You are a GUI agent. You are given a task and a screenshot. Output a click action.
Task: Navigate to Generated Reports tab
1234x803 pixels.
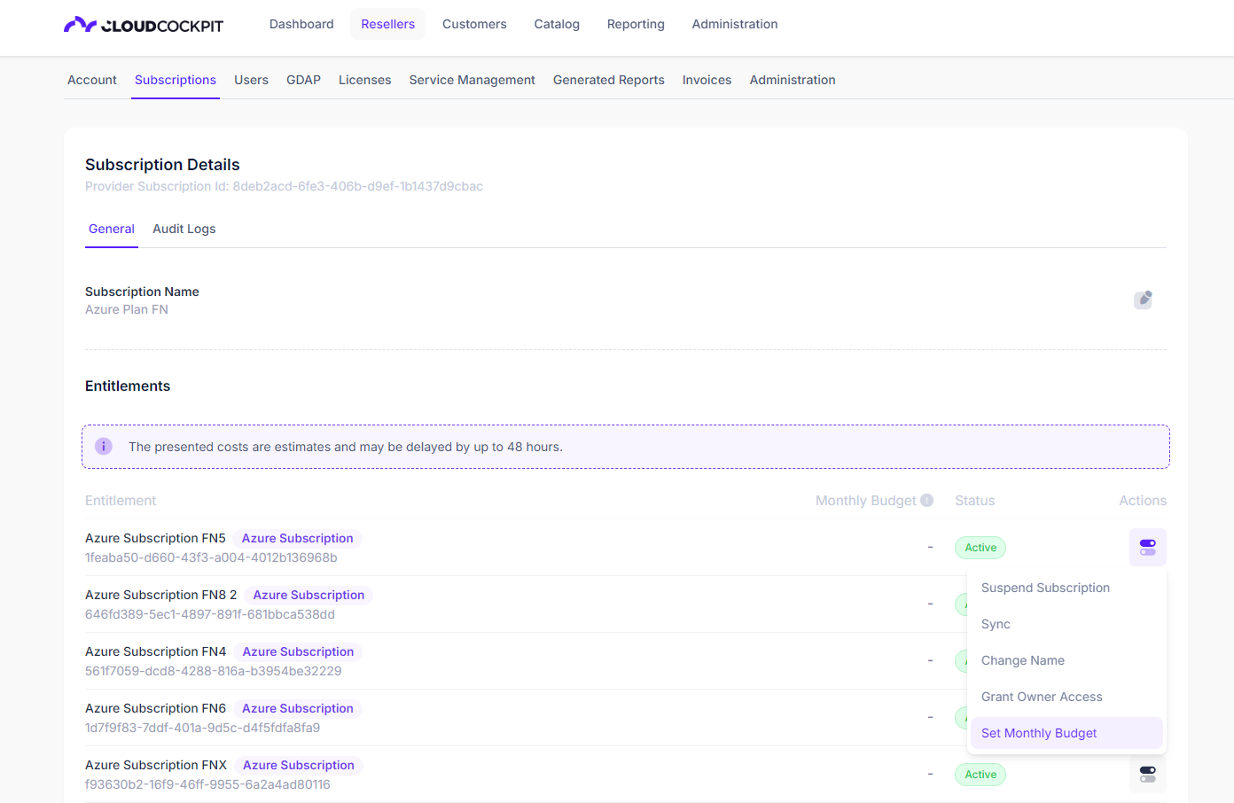point(608,80)
